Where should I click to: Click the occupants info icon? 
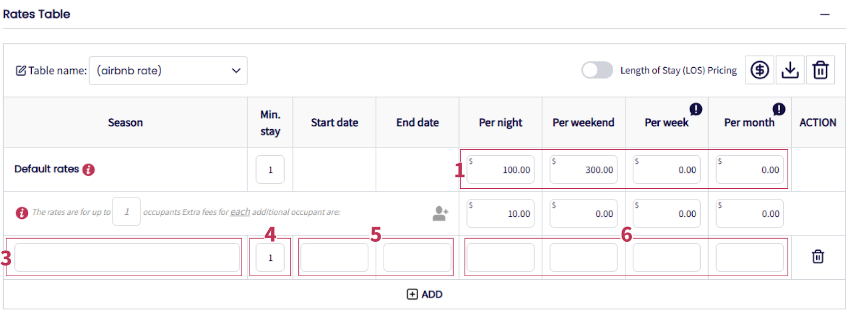point(22,213)
